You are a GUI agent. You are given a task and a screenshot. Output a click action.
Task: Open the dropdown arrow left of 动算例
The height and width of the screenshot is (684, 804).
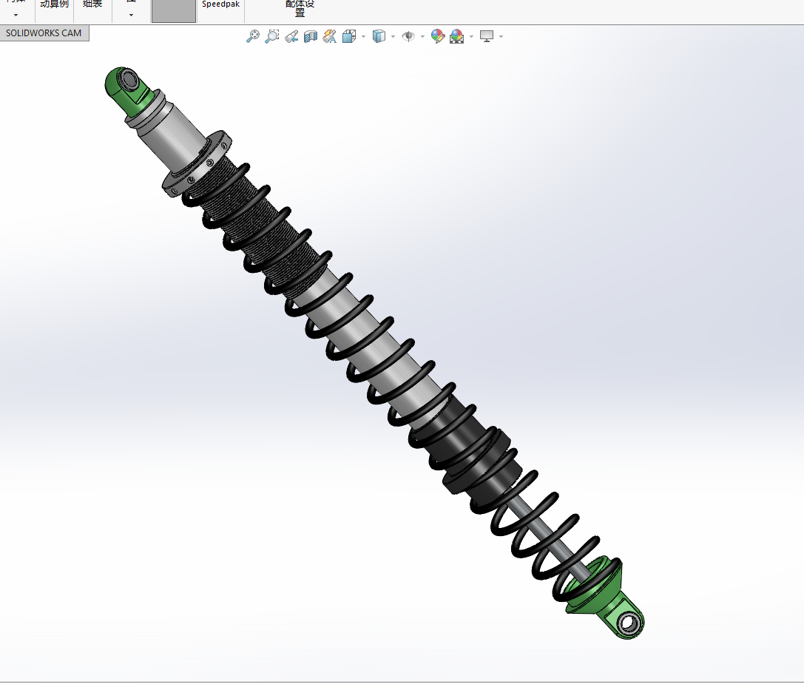coord(16,15)
